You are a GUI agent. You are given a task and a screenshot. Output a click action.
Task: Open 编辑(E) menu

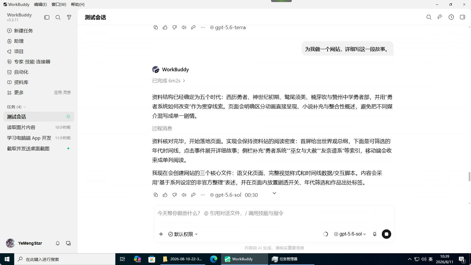pyautogui.click(x=40, y=4)
